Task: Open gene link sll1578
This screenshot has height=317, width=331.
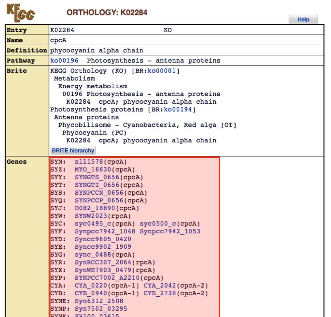Action: [89, 162]
